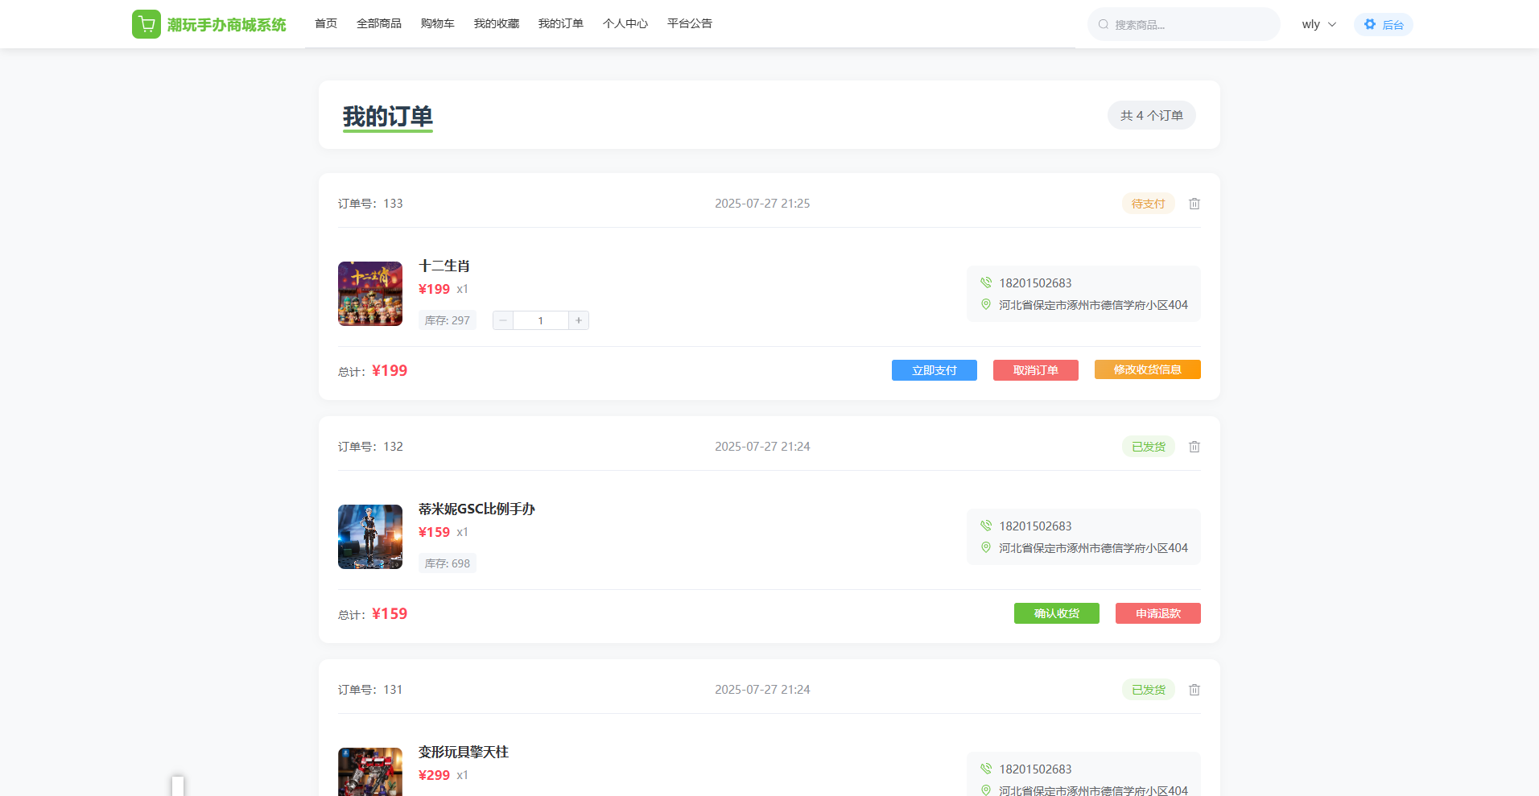Open 我的收藏 from the navbar
The image size is (1539, 796).
click(x=496, y=23)
